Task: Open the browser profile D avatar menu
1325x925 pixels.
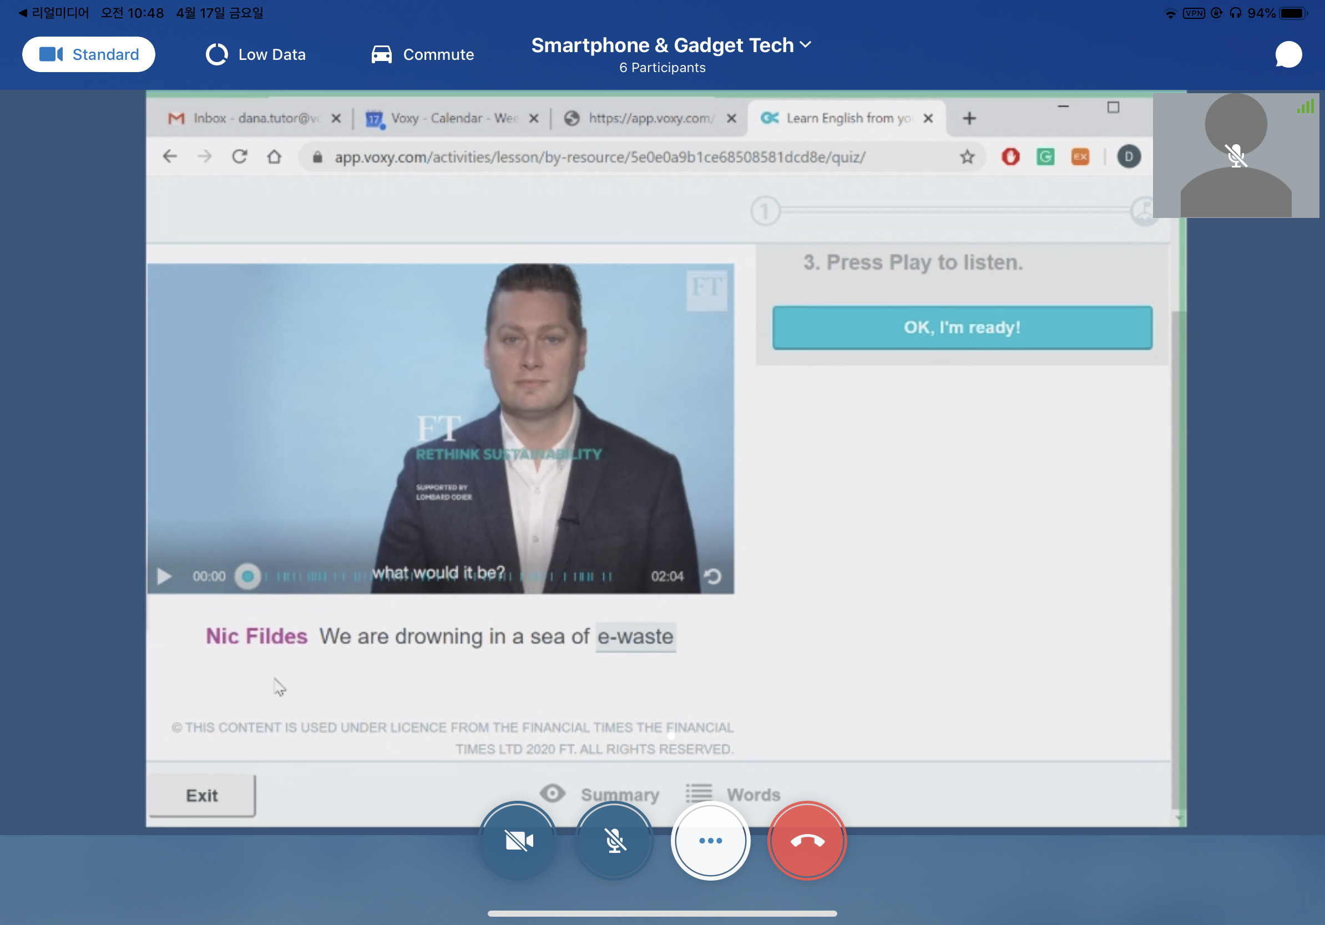Action: [x=1128, y=156]
